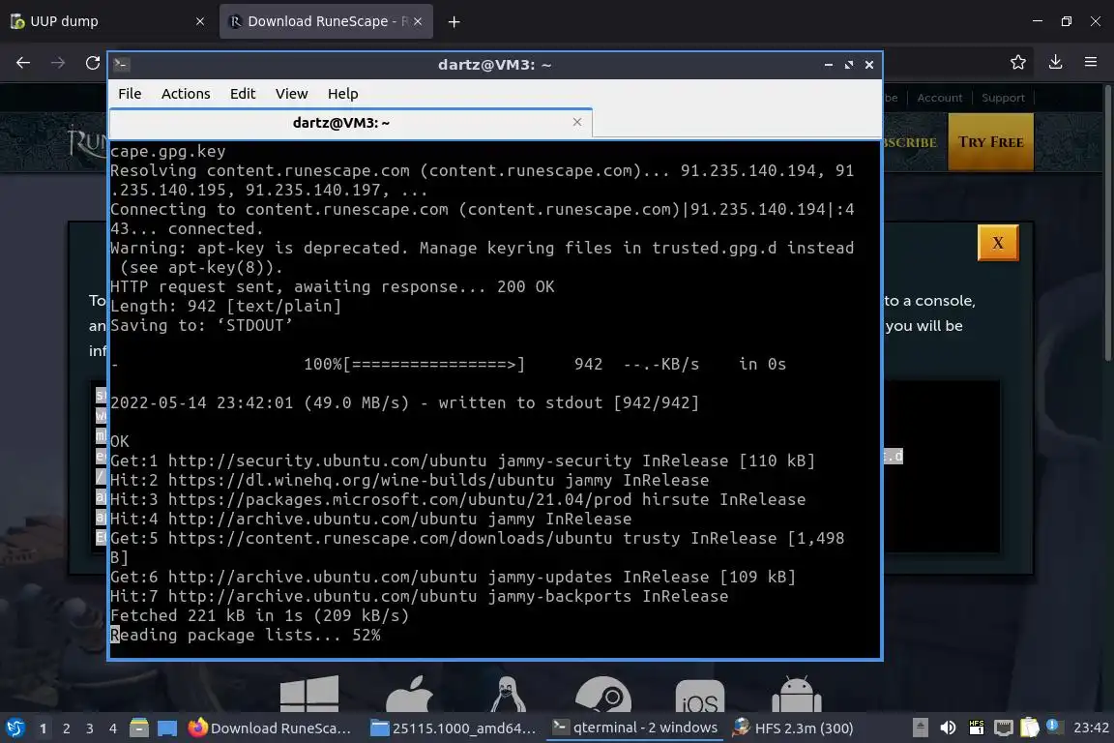The width and height of the screenshot is (1114, 743).
Task: Click the 'Fetched 221 kB in 1s' terminal line
Action: [259, 615]
